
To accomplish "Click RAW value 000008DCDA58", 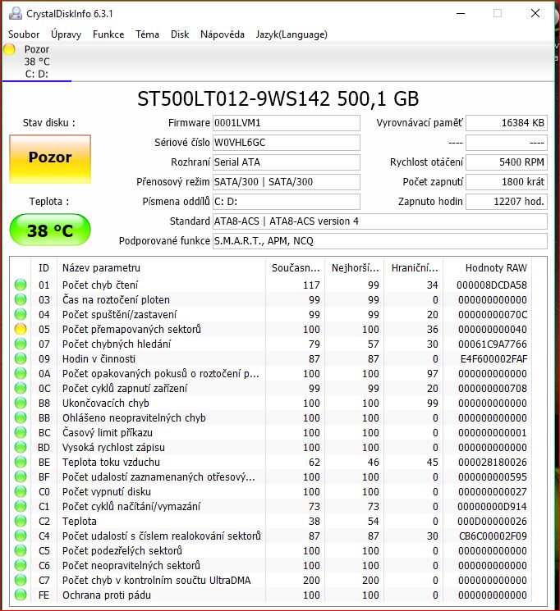I will click(x=492, y=285).
